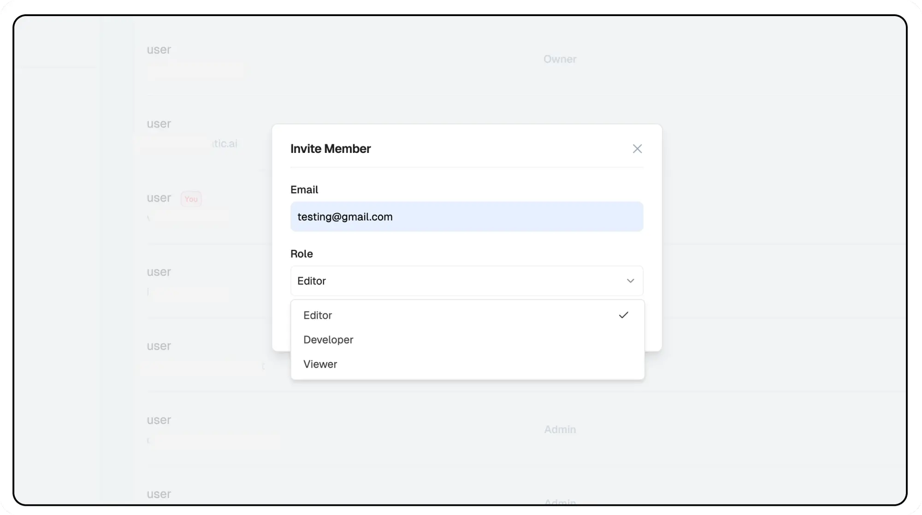
Task: Choose the Developer role option
Action: [x=328, y=340]
